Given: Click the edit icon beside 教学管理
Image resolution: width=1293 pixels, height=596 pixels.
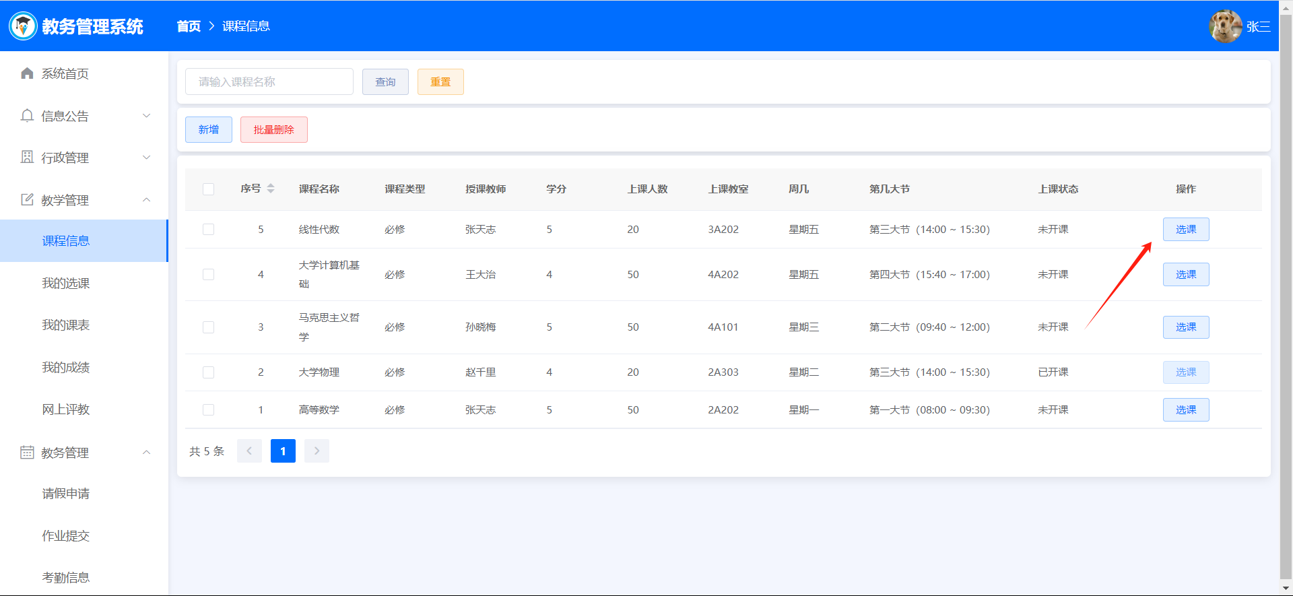Looking at the screenshot, I should pyautogui.click(x=27, y=199).
